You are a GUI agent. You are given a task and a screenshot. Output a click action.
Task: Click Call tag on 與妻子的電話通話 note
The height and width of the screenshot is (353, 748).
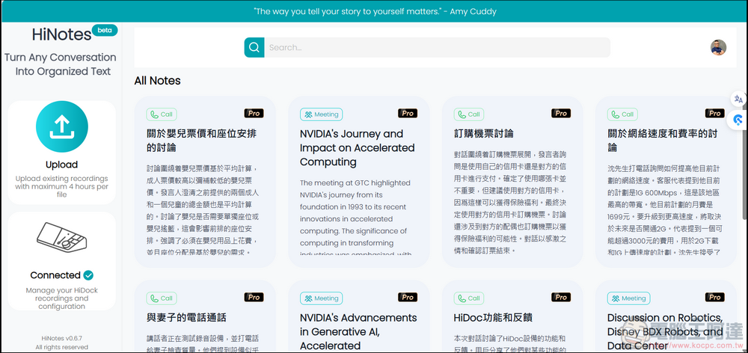pyautogui.click(x=162, y=298)
